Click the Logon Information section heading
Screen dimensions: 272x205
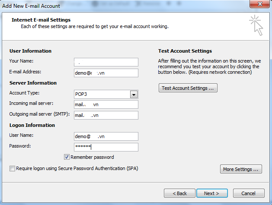pyautogui.click(x=32, y=125)
